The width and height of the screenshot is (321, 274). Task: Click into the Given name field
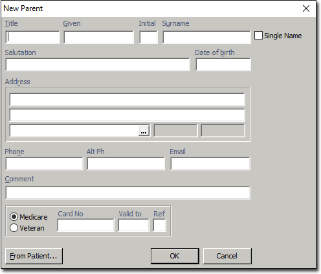tap(98, 38)
